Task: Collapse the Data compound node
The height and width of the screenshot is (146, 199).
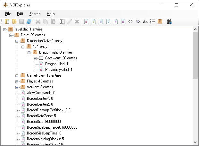Action: click(x=11, y=35)
